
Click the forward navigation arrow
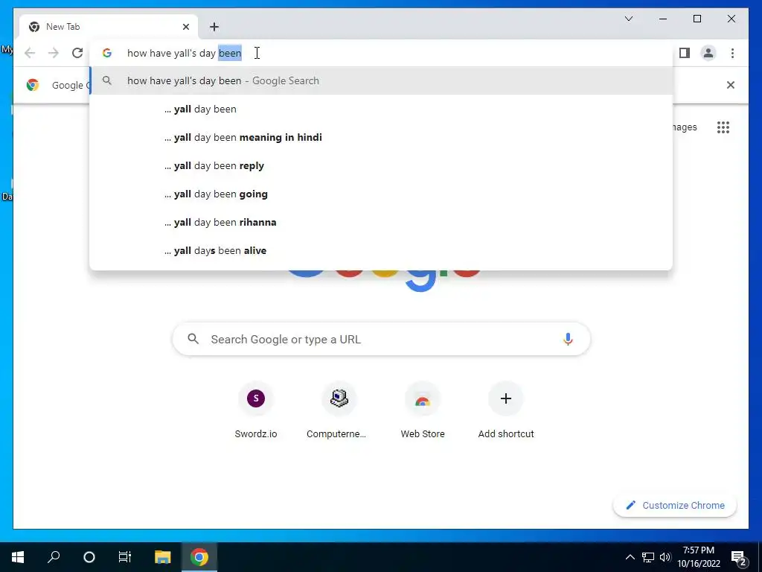(54, 53)
